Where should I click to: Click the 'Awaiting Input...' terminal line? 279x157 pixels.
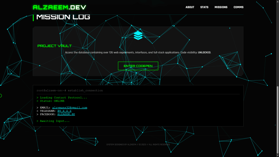[x=53, y=121]
